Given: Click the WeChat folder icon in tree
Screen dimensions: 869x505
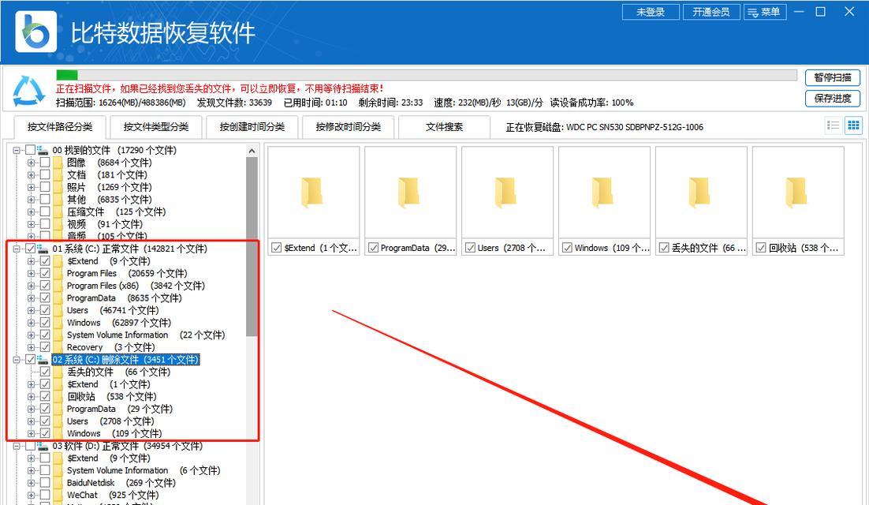Looking at the screenshot, I should point(58,495).
